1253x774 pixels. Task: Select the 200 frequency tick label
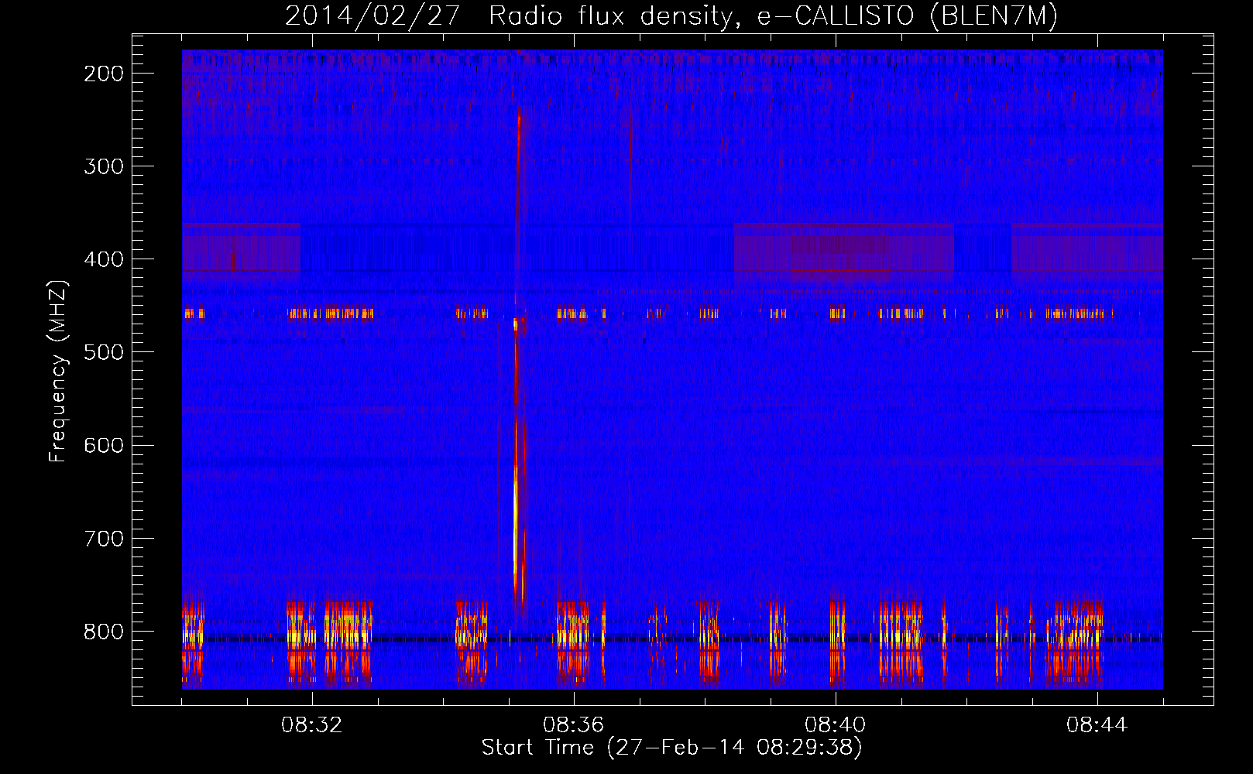tap(104, 74)
